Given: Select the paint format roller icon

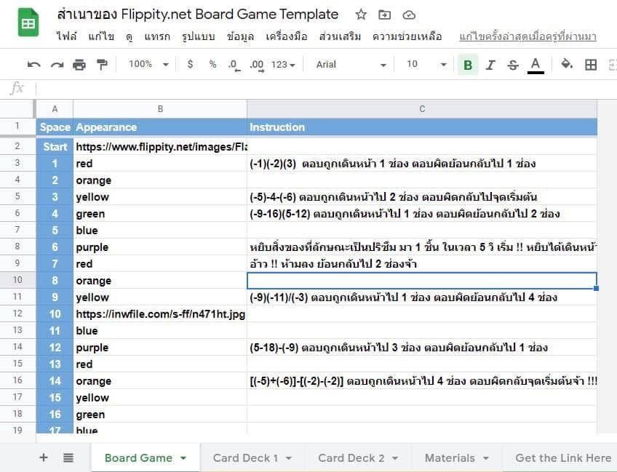Looking at the screenshot, I should click(102, 65).
